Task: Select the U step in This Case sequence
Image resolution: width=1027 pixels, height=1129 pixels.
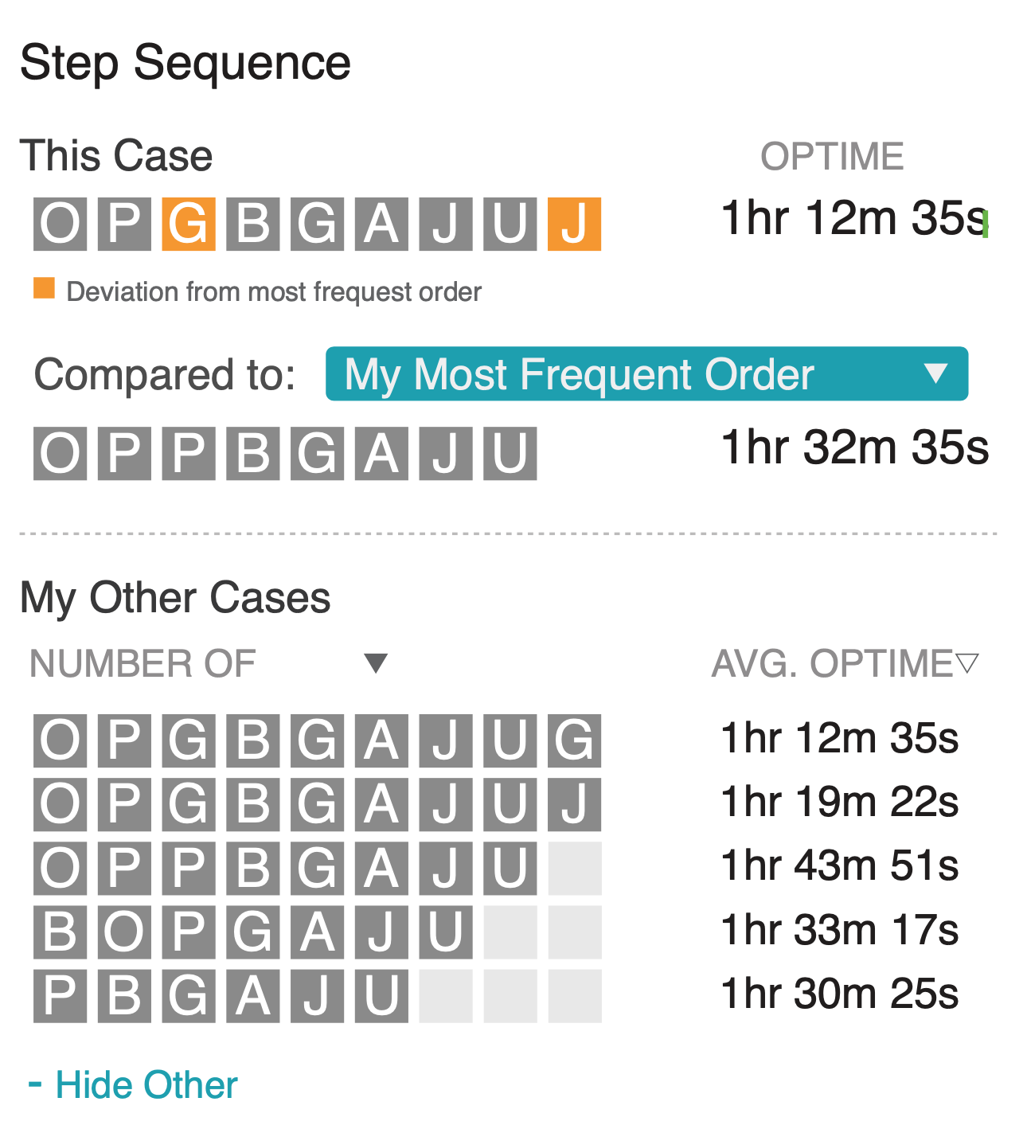Action: tap(510, 225)
